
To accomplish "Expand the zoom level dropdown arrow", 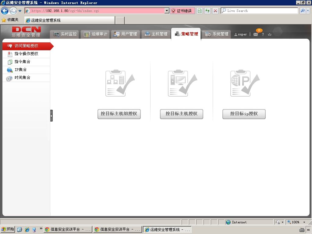I will coord(304,222).
